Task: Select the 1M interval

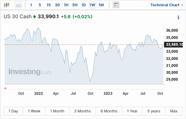Action: pos(101,5)
